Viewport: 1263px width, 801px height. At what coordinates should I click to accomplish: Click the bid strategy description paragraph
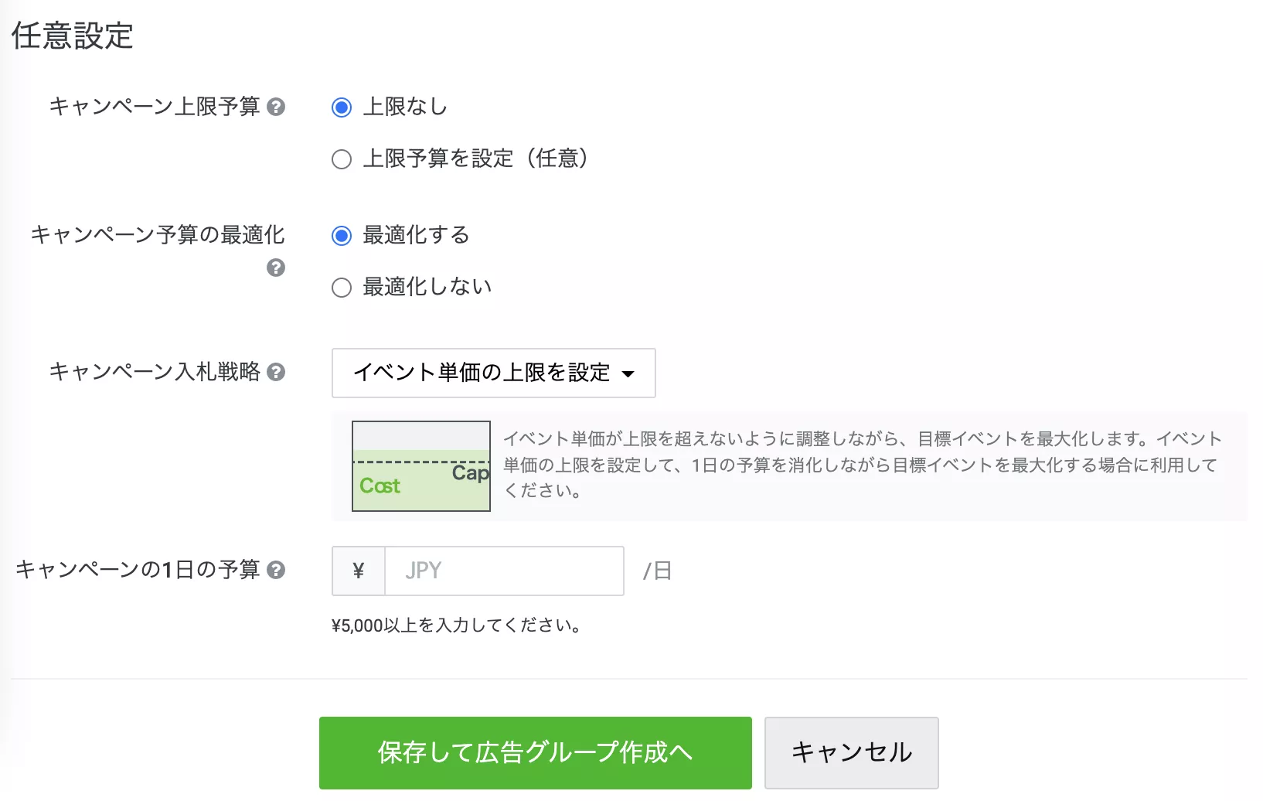click(x=862, y=464)
